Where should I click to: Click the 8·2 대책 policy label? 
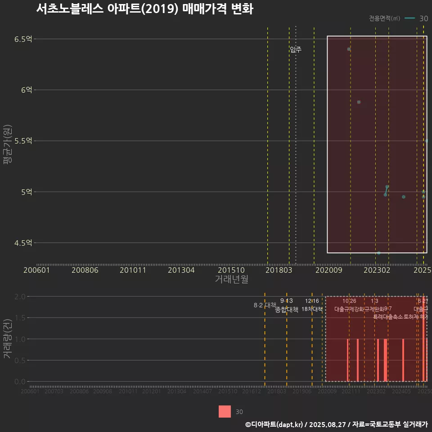tap(265, 305)
